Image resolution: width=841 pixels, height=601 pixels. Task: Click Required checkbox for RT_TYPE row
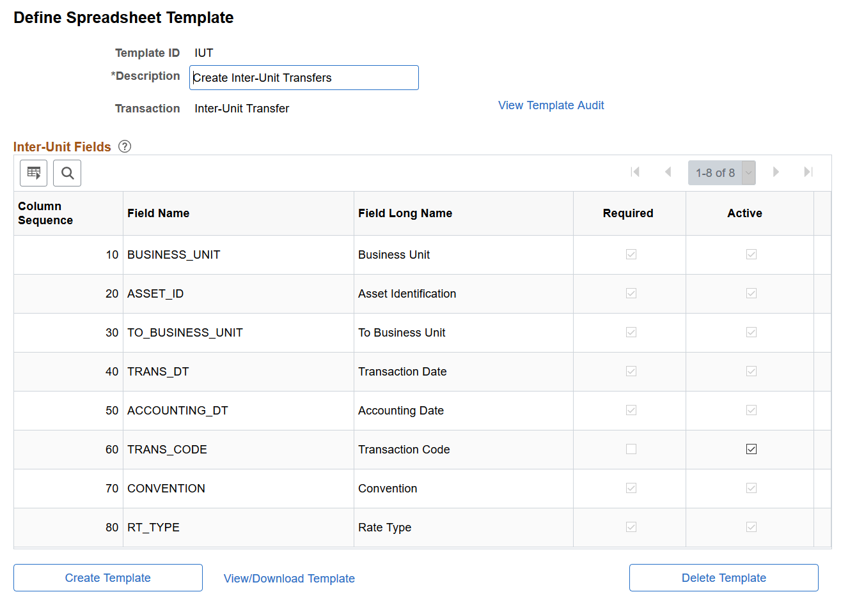tap(631, 527)
